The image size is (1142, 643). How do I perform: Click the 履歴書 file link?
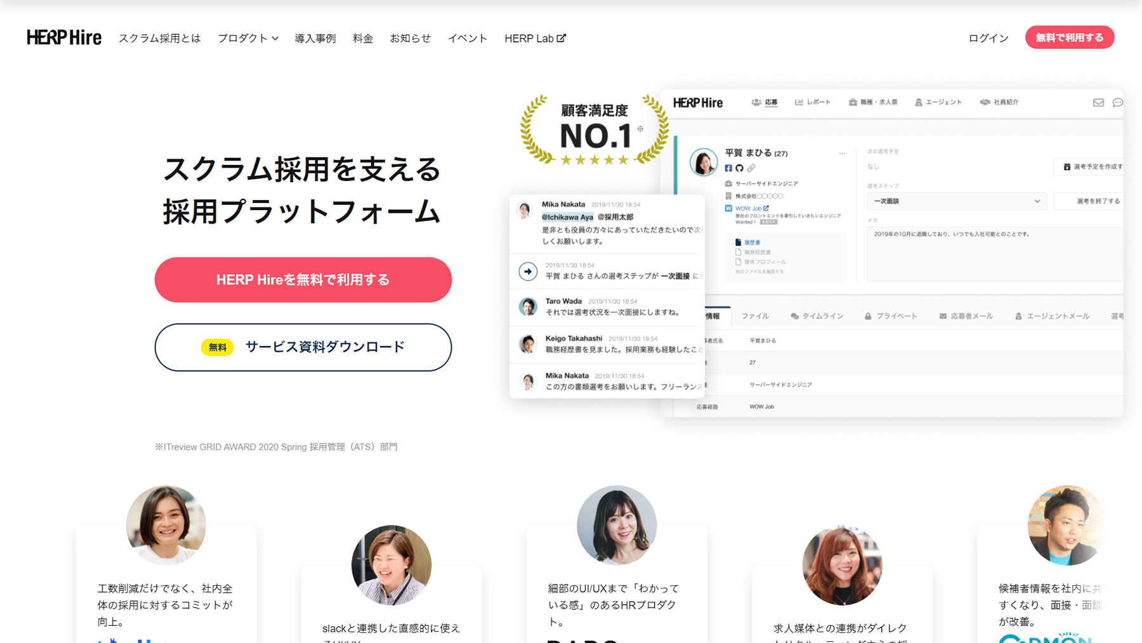[748, 242]
